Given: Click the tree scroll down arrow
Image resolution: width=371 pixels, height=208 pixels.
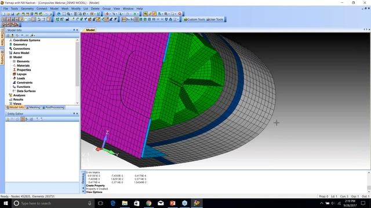Looking at the screenshot, I should (x=77, y=103).
